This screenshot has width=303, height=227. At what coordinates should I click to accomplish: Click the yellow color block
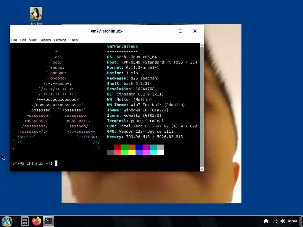pyautogui.click(x=132, y=153)
